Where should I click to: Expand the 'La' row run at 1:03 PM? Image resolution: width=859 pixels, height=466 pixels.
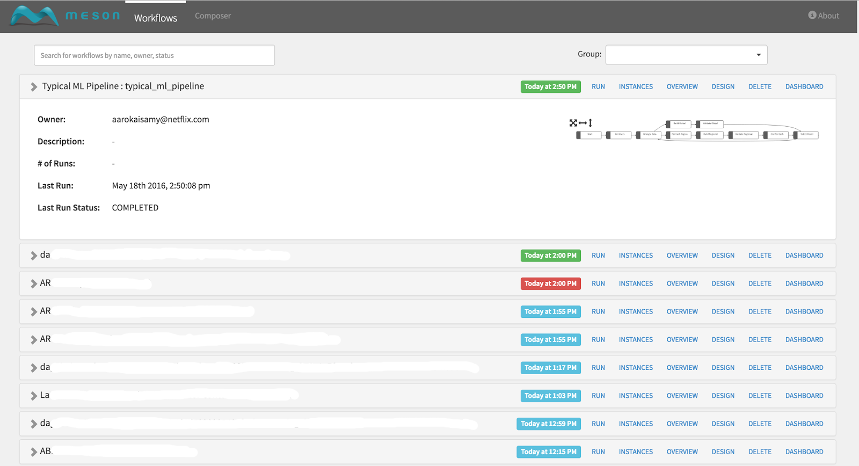point(34,396)
